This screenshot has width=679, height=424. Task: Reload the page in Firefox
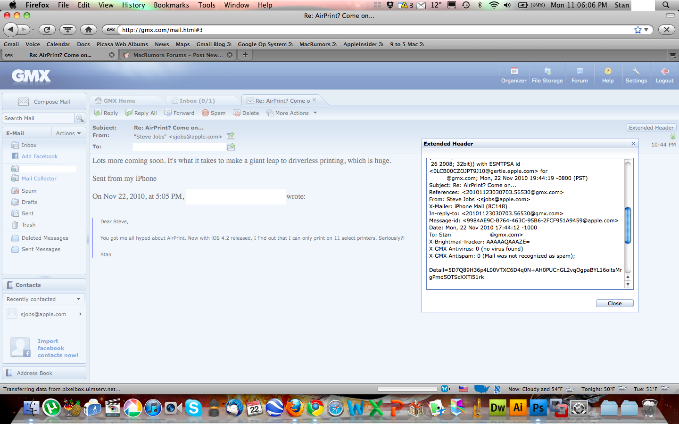click(47, 30)
